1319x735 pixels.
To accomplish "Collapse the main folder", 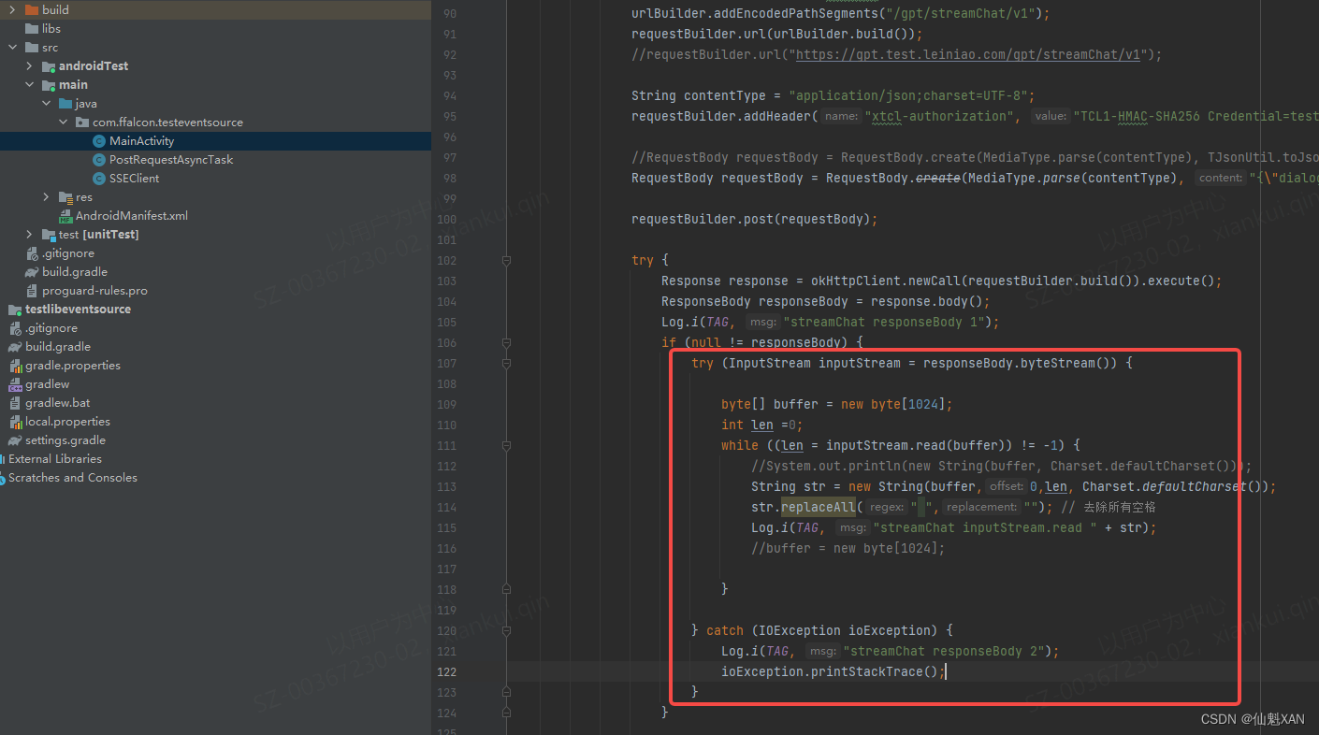I will tap(29, 85).
